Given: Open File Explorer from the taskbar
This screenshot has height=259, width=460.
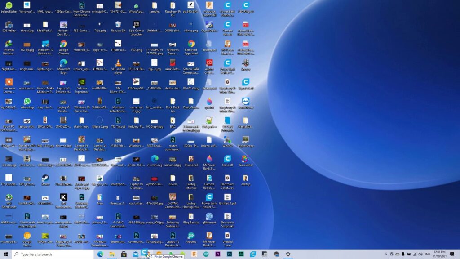Looking at the screenshot, I should coord(112,254).
